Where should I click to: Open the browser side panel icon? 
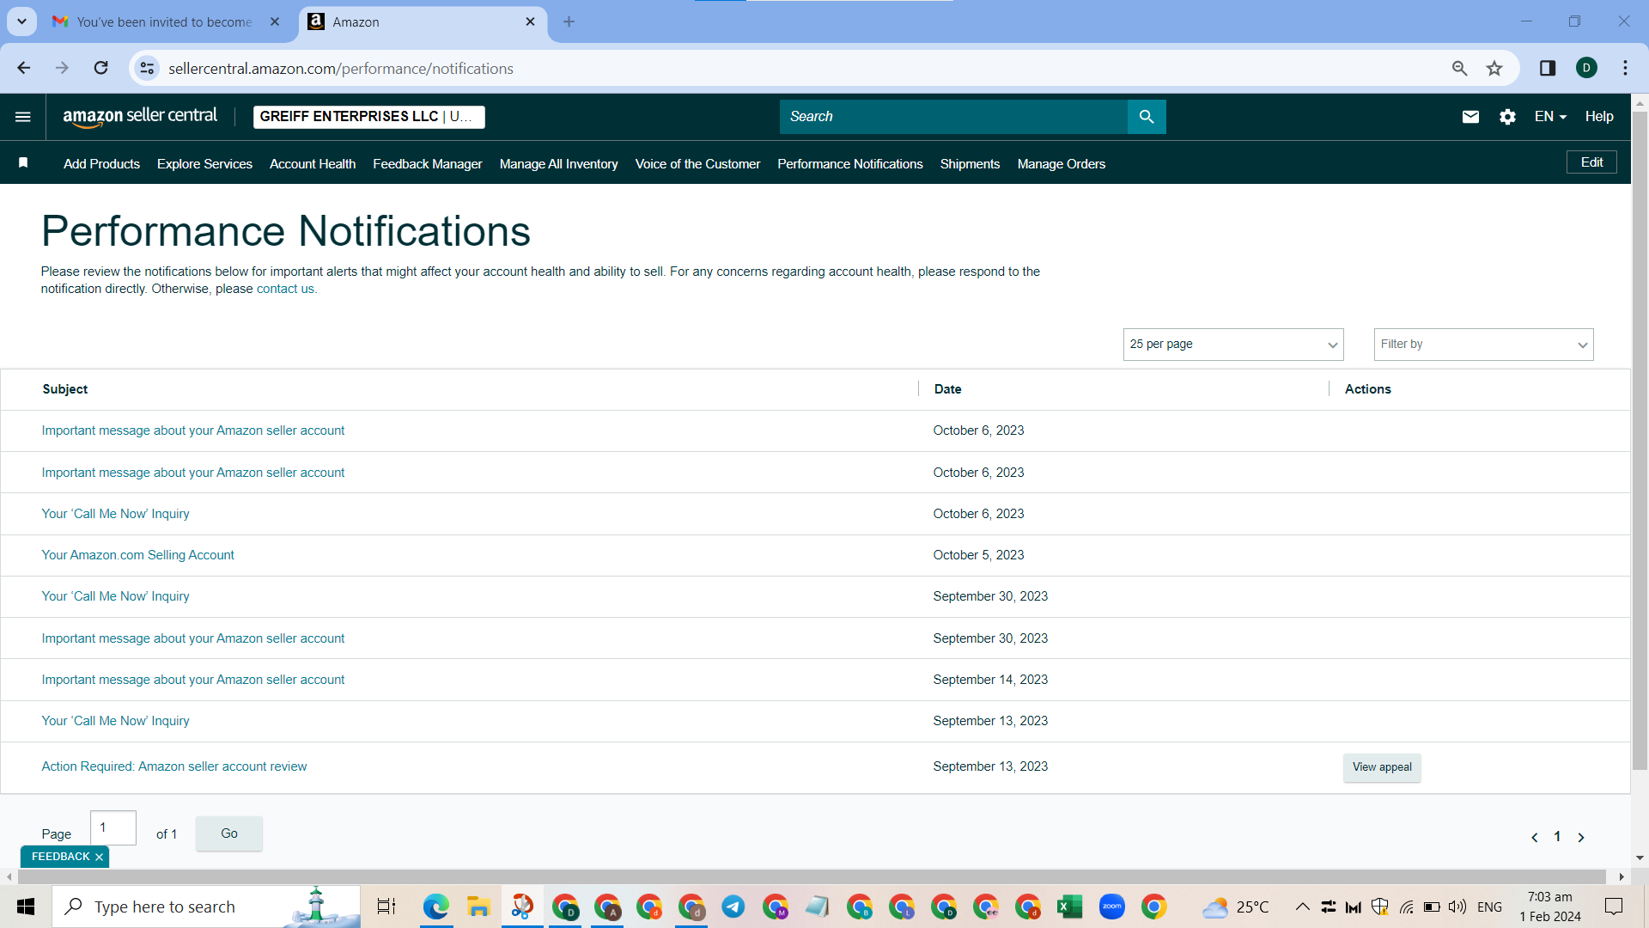1548,68
